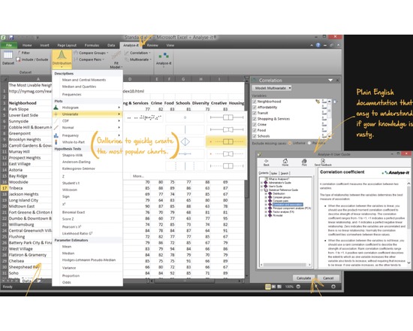Switch to Normal view in the status bar

coord(268,287)
